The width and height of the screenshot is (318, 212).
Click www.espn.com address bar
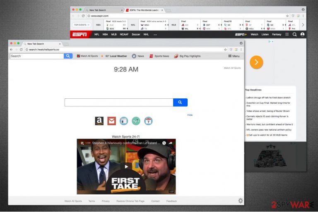[x=100, y=16]
